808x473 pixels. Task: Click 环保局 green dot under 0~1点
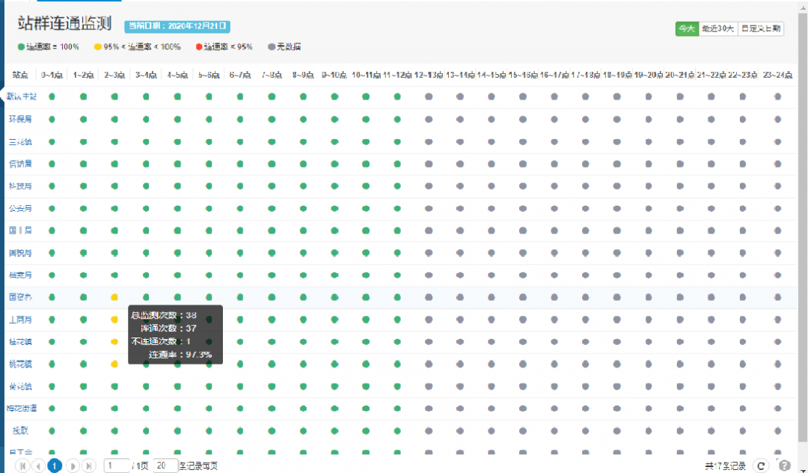click(52, 119)
